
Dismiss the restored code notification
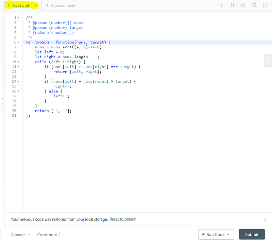tap(265, 220)
